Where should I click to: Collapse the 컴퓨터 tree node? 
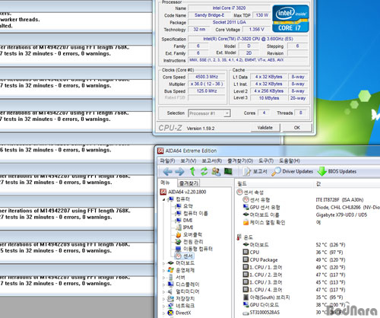[x=164, y=199]
